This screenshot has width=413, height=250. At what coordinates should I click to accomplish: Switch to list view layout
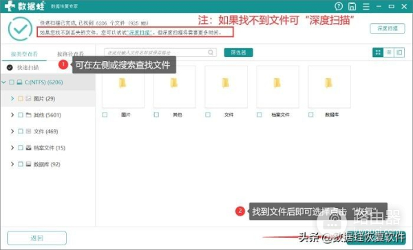pos(389,52)
